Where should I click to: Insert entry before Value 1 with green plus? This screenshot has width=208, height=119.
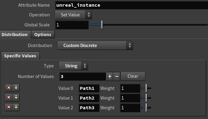(16, 97)
